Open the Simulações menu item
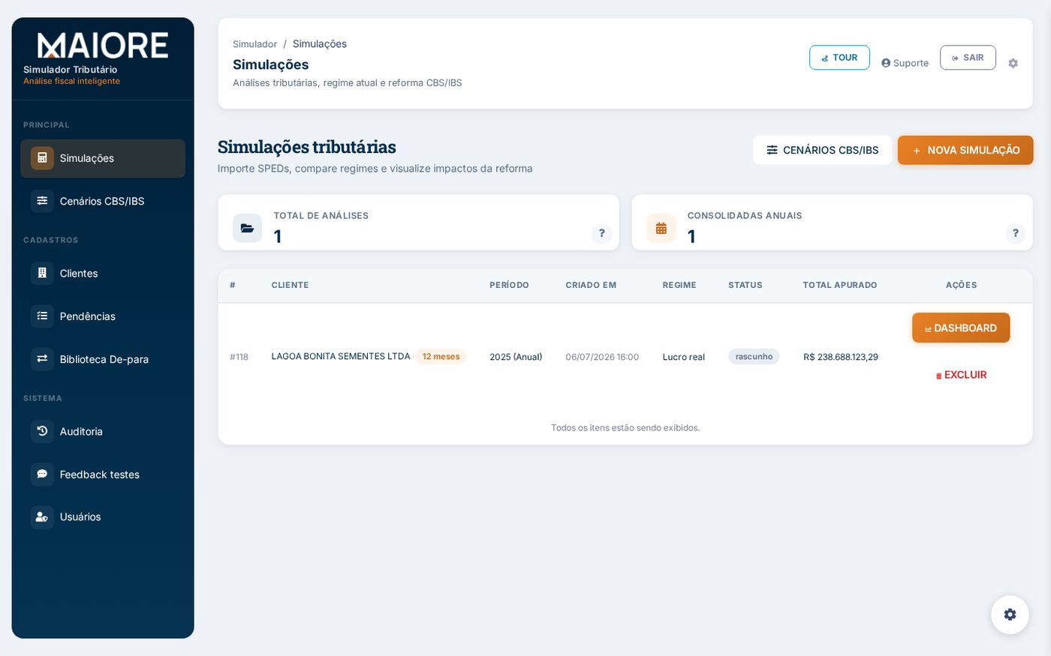Viewport: 1051px width, 656px height. click(103, 158)
